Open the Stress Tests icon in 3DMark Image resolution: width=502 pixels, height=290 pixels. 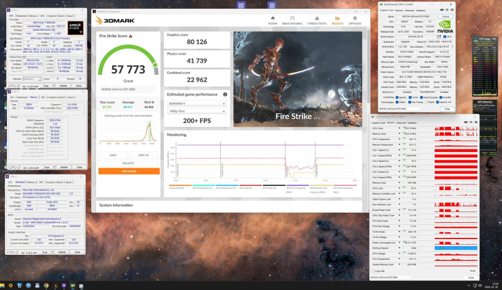317,19
